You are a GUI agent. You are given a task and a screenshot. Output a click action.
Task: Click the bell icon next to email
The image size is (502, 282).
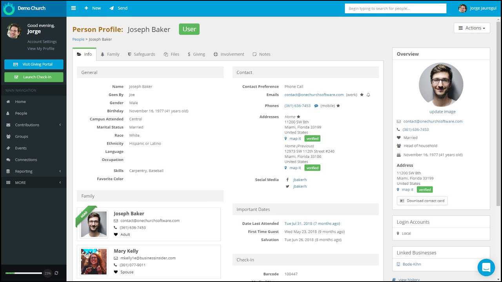[368, 95]
